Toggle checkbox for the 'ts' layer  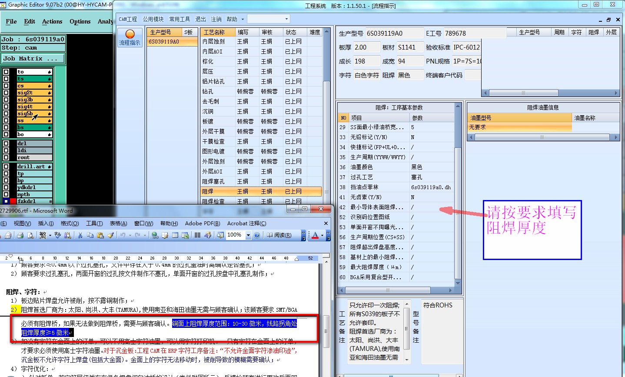coord(6,79)
